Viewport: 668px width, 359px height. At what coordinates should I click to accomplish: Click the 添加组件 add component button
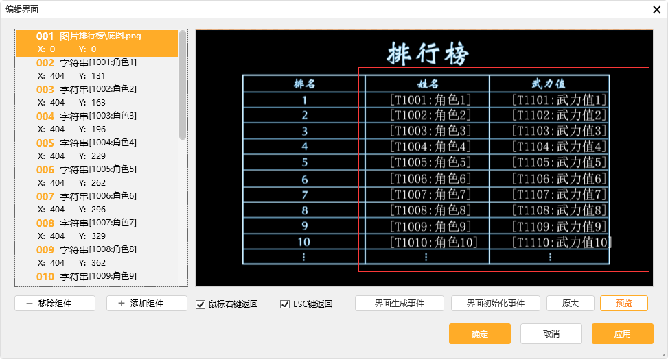[147, 304]
